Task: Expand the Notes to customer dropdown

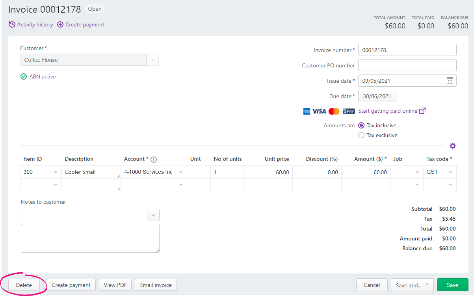Action: (153, 215)
